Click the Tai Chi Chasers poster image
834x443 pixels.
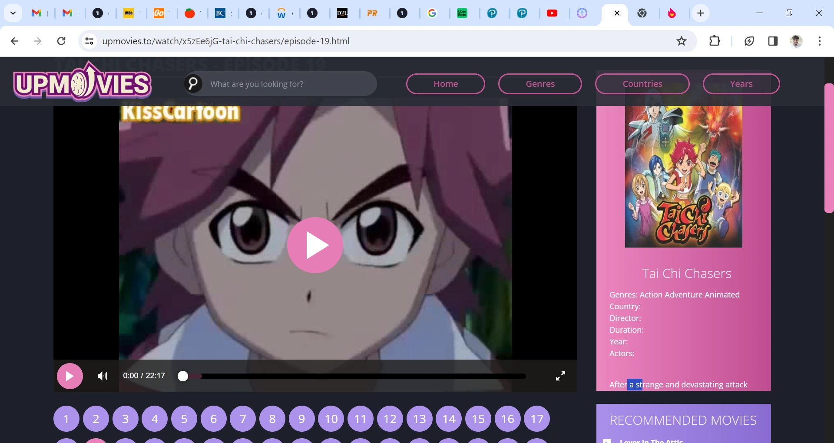684,177
